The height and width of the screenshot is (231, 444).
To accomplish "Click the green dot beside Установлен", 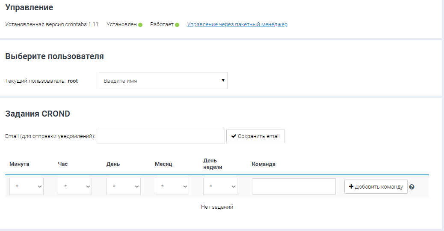I will (140, 25).
